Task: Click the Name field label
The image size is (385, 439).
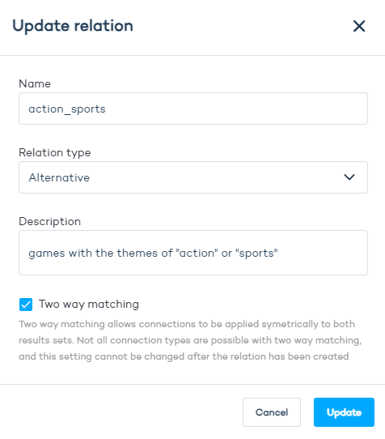Action: (35, 83)
